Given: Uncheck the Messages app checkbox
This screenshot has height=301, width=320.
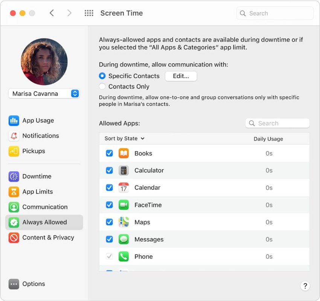Looking at the screenshot, I should click(x=109, y=239).
